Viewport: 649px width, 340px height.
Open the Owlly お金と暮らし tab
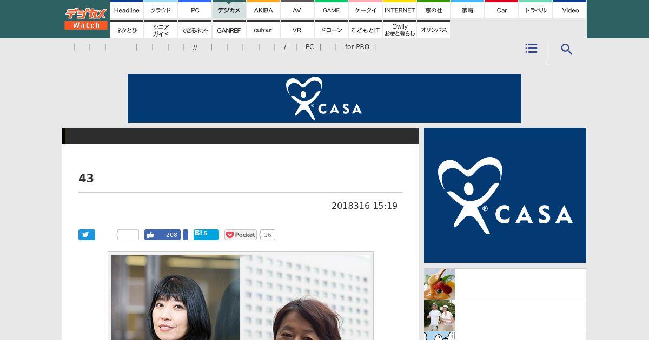point(399,30)
